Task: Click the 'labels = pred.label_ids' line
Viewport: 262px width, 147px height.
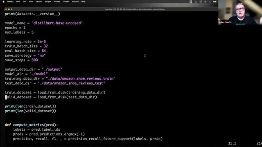Action: pyautogui.click(x=36, y=129)
